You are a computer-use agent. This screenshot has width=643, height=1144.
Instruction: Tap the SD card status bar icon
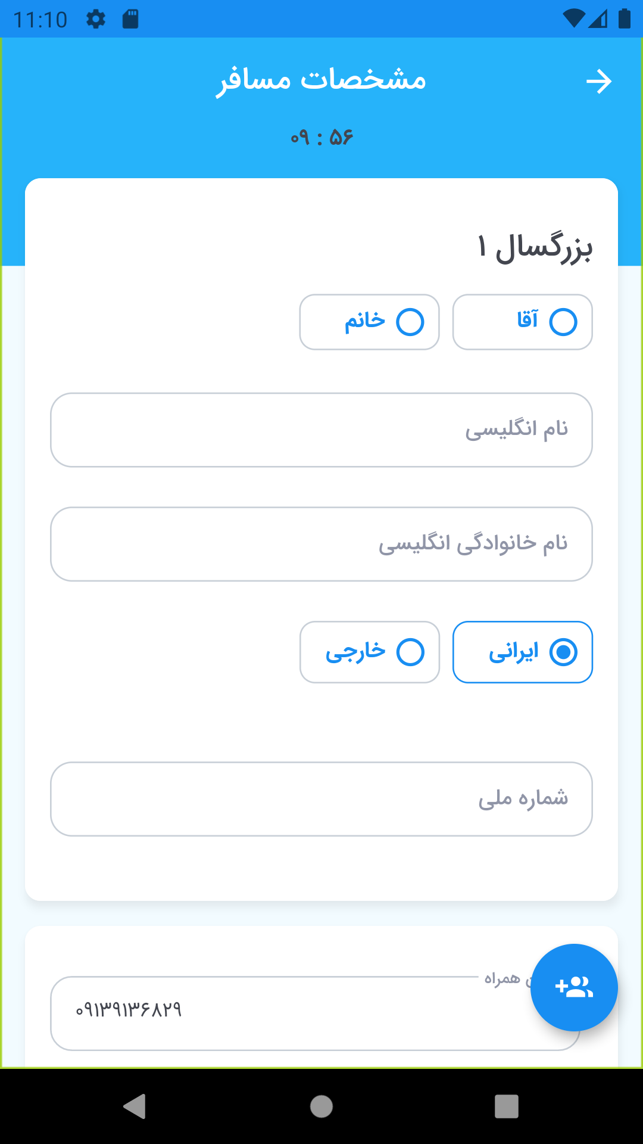(x=130, y=19)
